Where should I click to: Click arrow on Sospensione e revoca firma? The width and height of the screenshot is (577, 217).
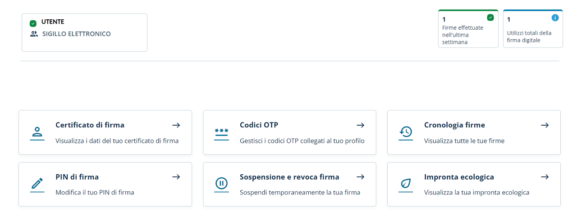tap(360, 177)
